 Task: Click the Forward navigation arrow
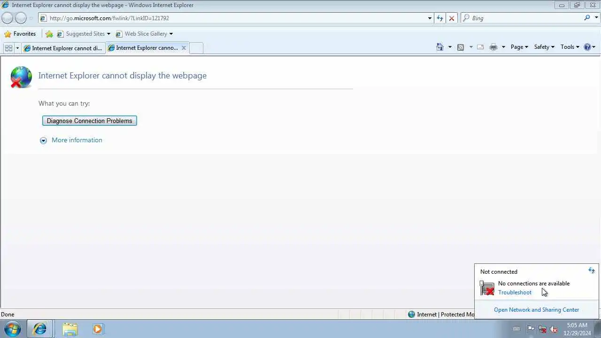[21, 18]
